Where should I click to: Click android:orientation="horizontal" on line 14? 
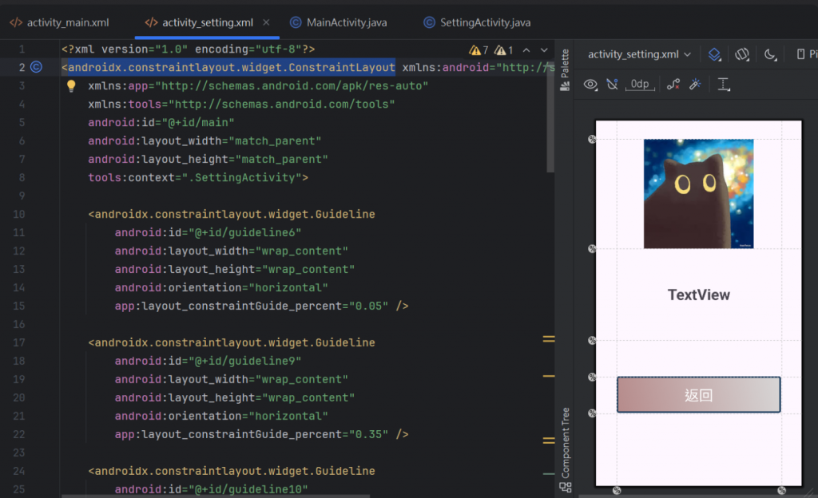221,287
